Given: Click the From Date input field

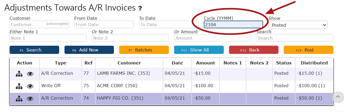Looking at the screenshot, I should (x=104, y=25).
